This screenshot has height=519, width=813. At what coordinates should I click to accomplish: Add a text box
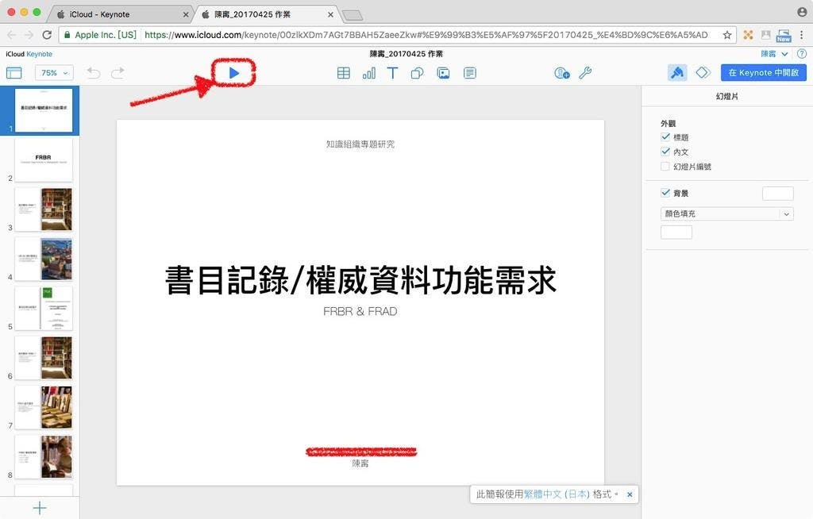pyautogui.click(x=392, y=73)
